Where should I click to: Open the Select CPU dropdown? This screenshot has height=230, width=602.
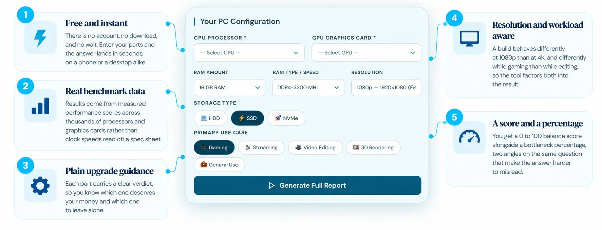coord(249,53)
